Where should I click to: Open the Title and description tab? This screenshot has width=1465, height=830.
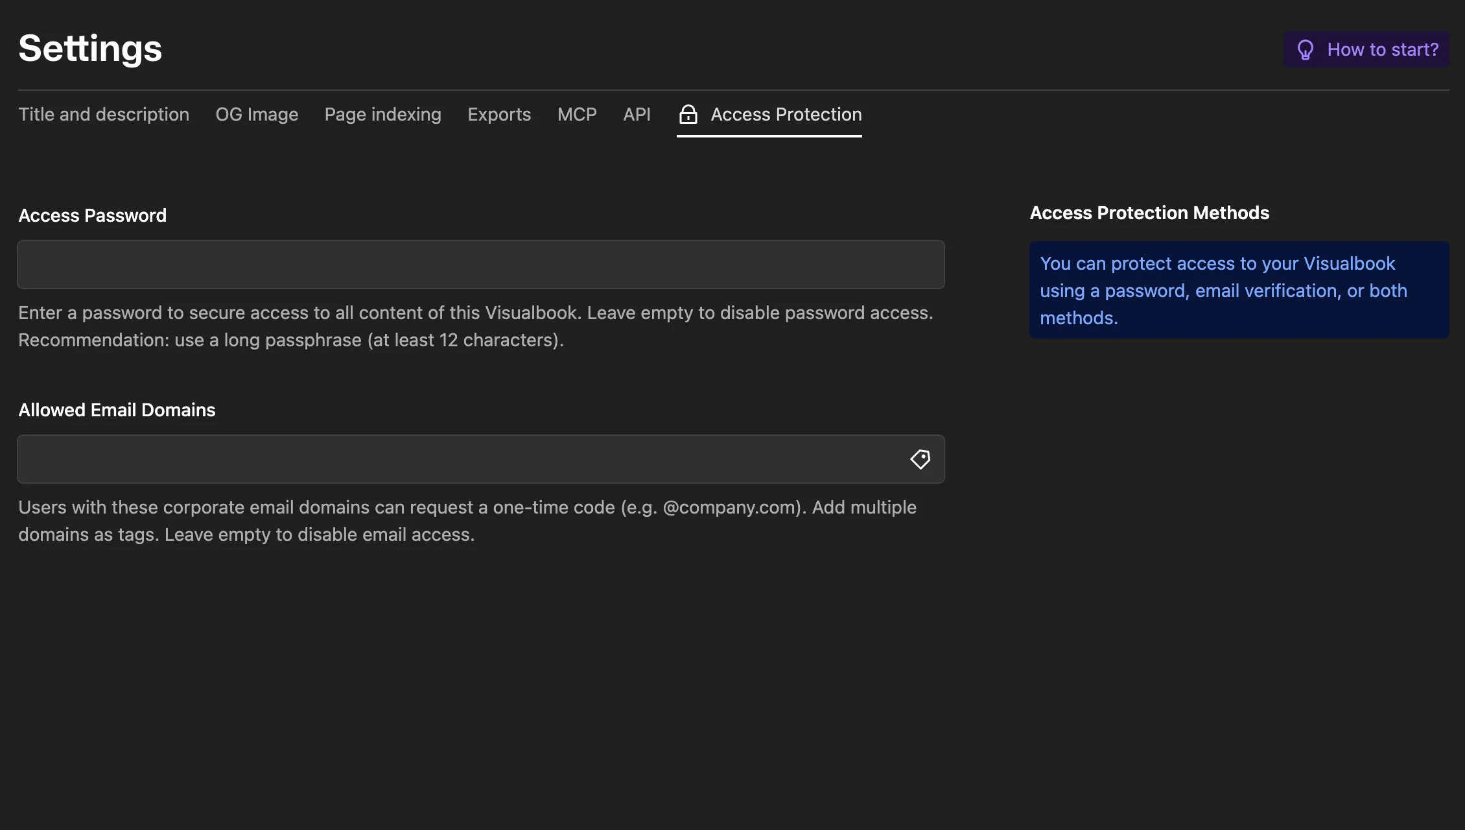(x=104, y=115)
